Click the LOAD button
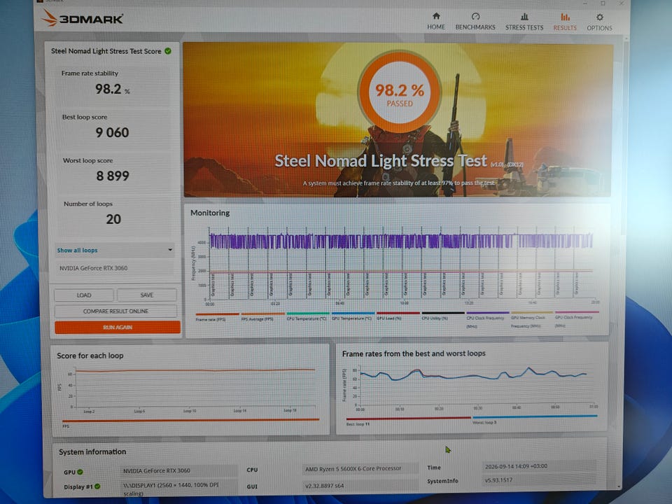 coord(84,295)
